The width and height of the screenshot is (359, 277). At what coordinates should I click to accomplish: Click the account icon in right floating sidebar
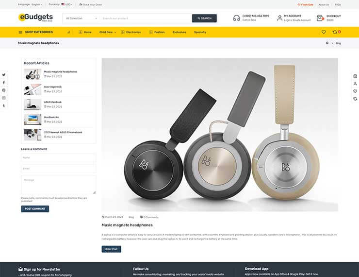355,84
